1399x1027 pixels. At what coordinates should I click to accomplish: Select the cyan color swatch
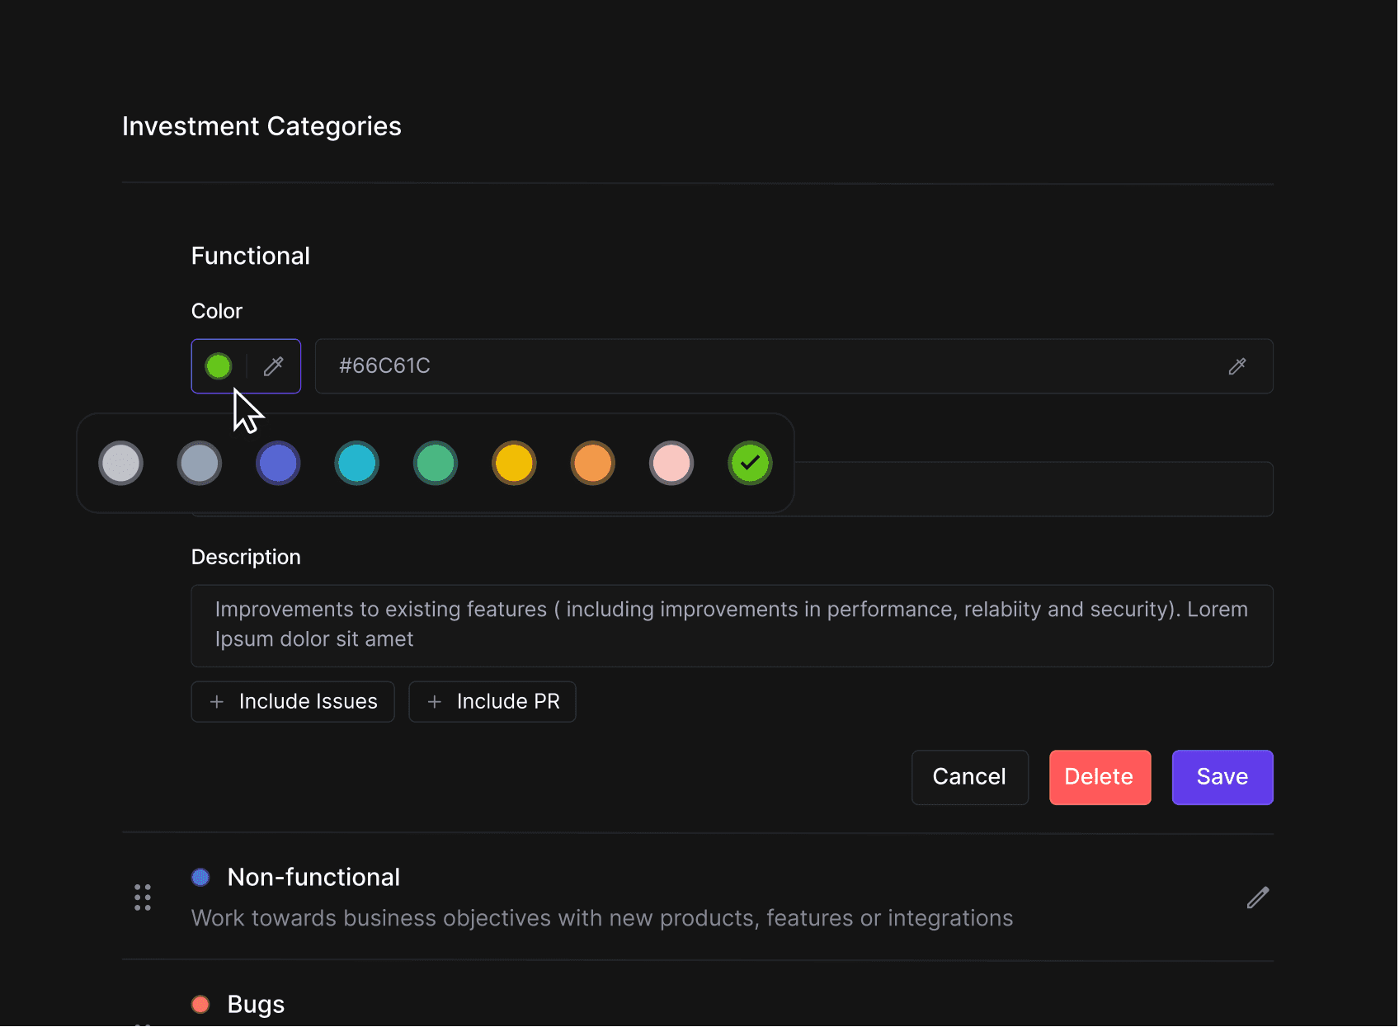tap(357, 464)
